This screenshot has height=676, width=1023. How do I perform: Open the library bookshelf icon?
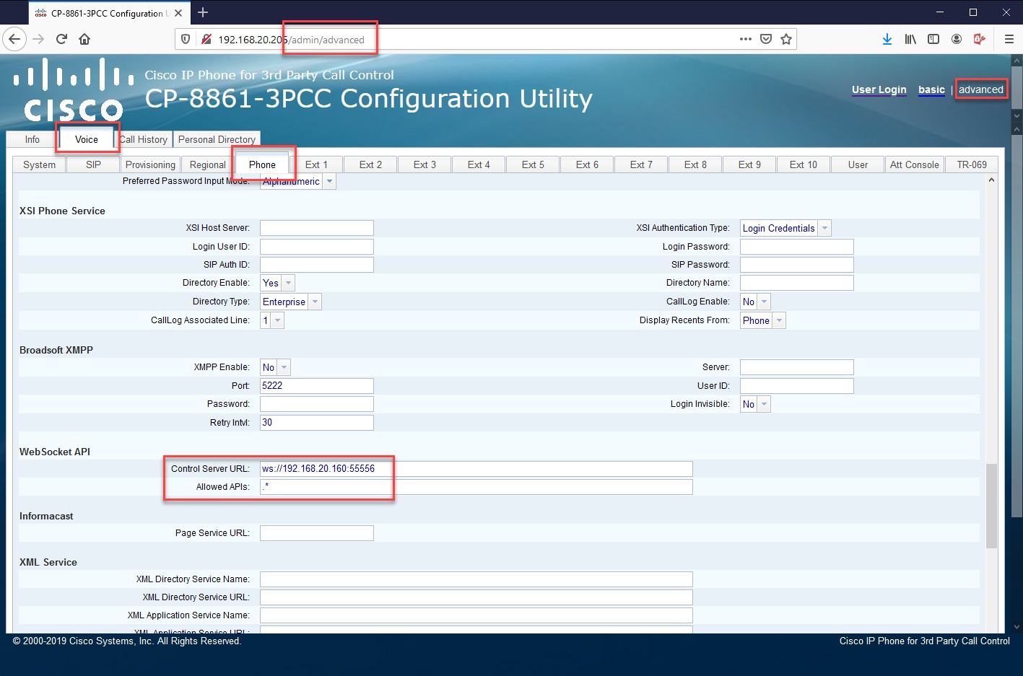click(910, 39)
